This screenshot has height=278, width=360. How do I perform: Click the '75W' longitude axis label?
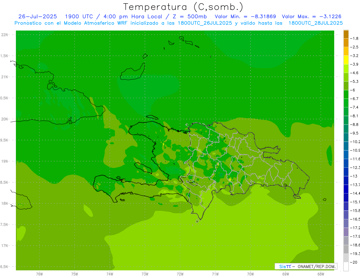point(74,274)
